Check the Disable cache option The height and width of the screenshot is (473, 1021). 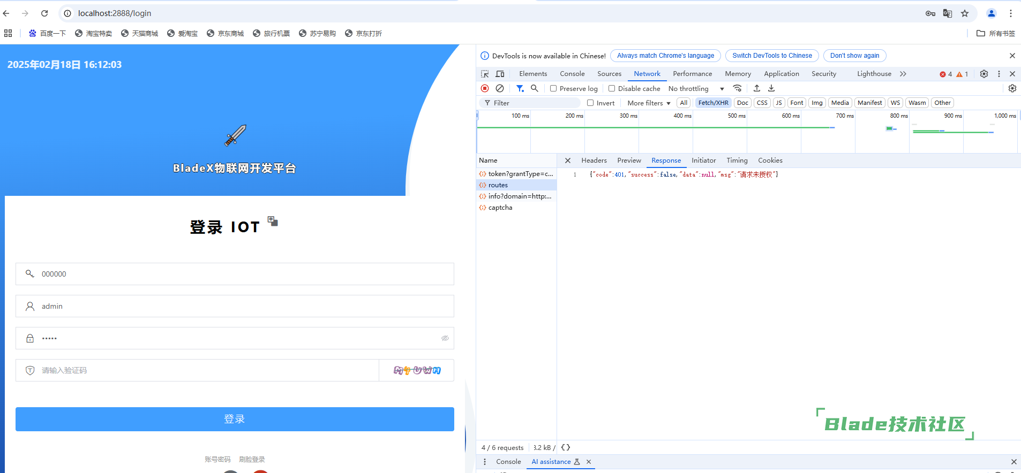612,89
